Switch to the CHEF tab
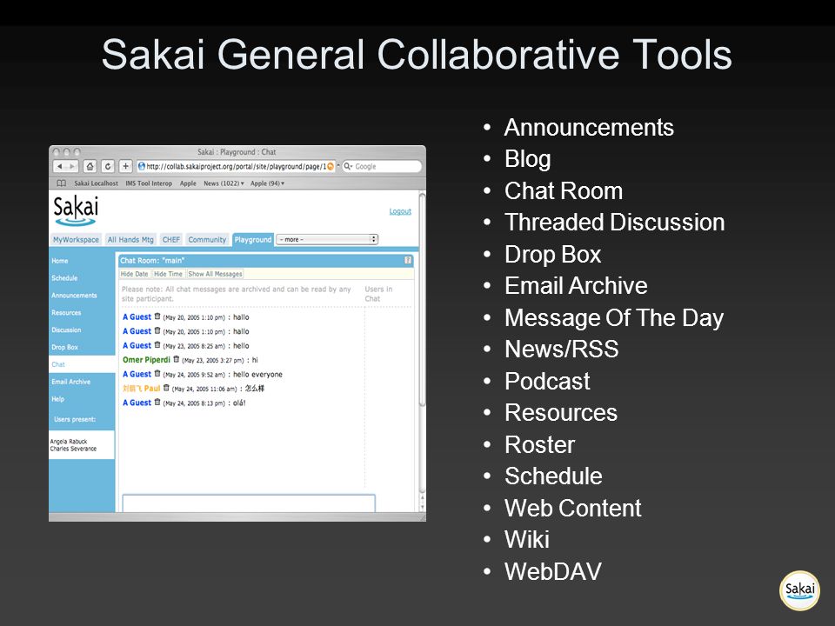 pyautogui.click(x=171, y=240)
